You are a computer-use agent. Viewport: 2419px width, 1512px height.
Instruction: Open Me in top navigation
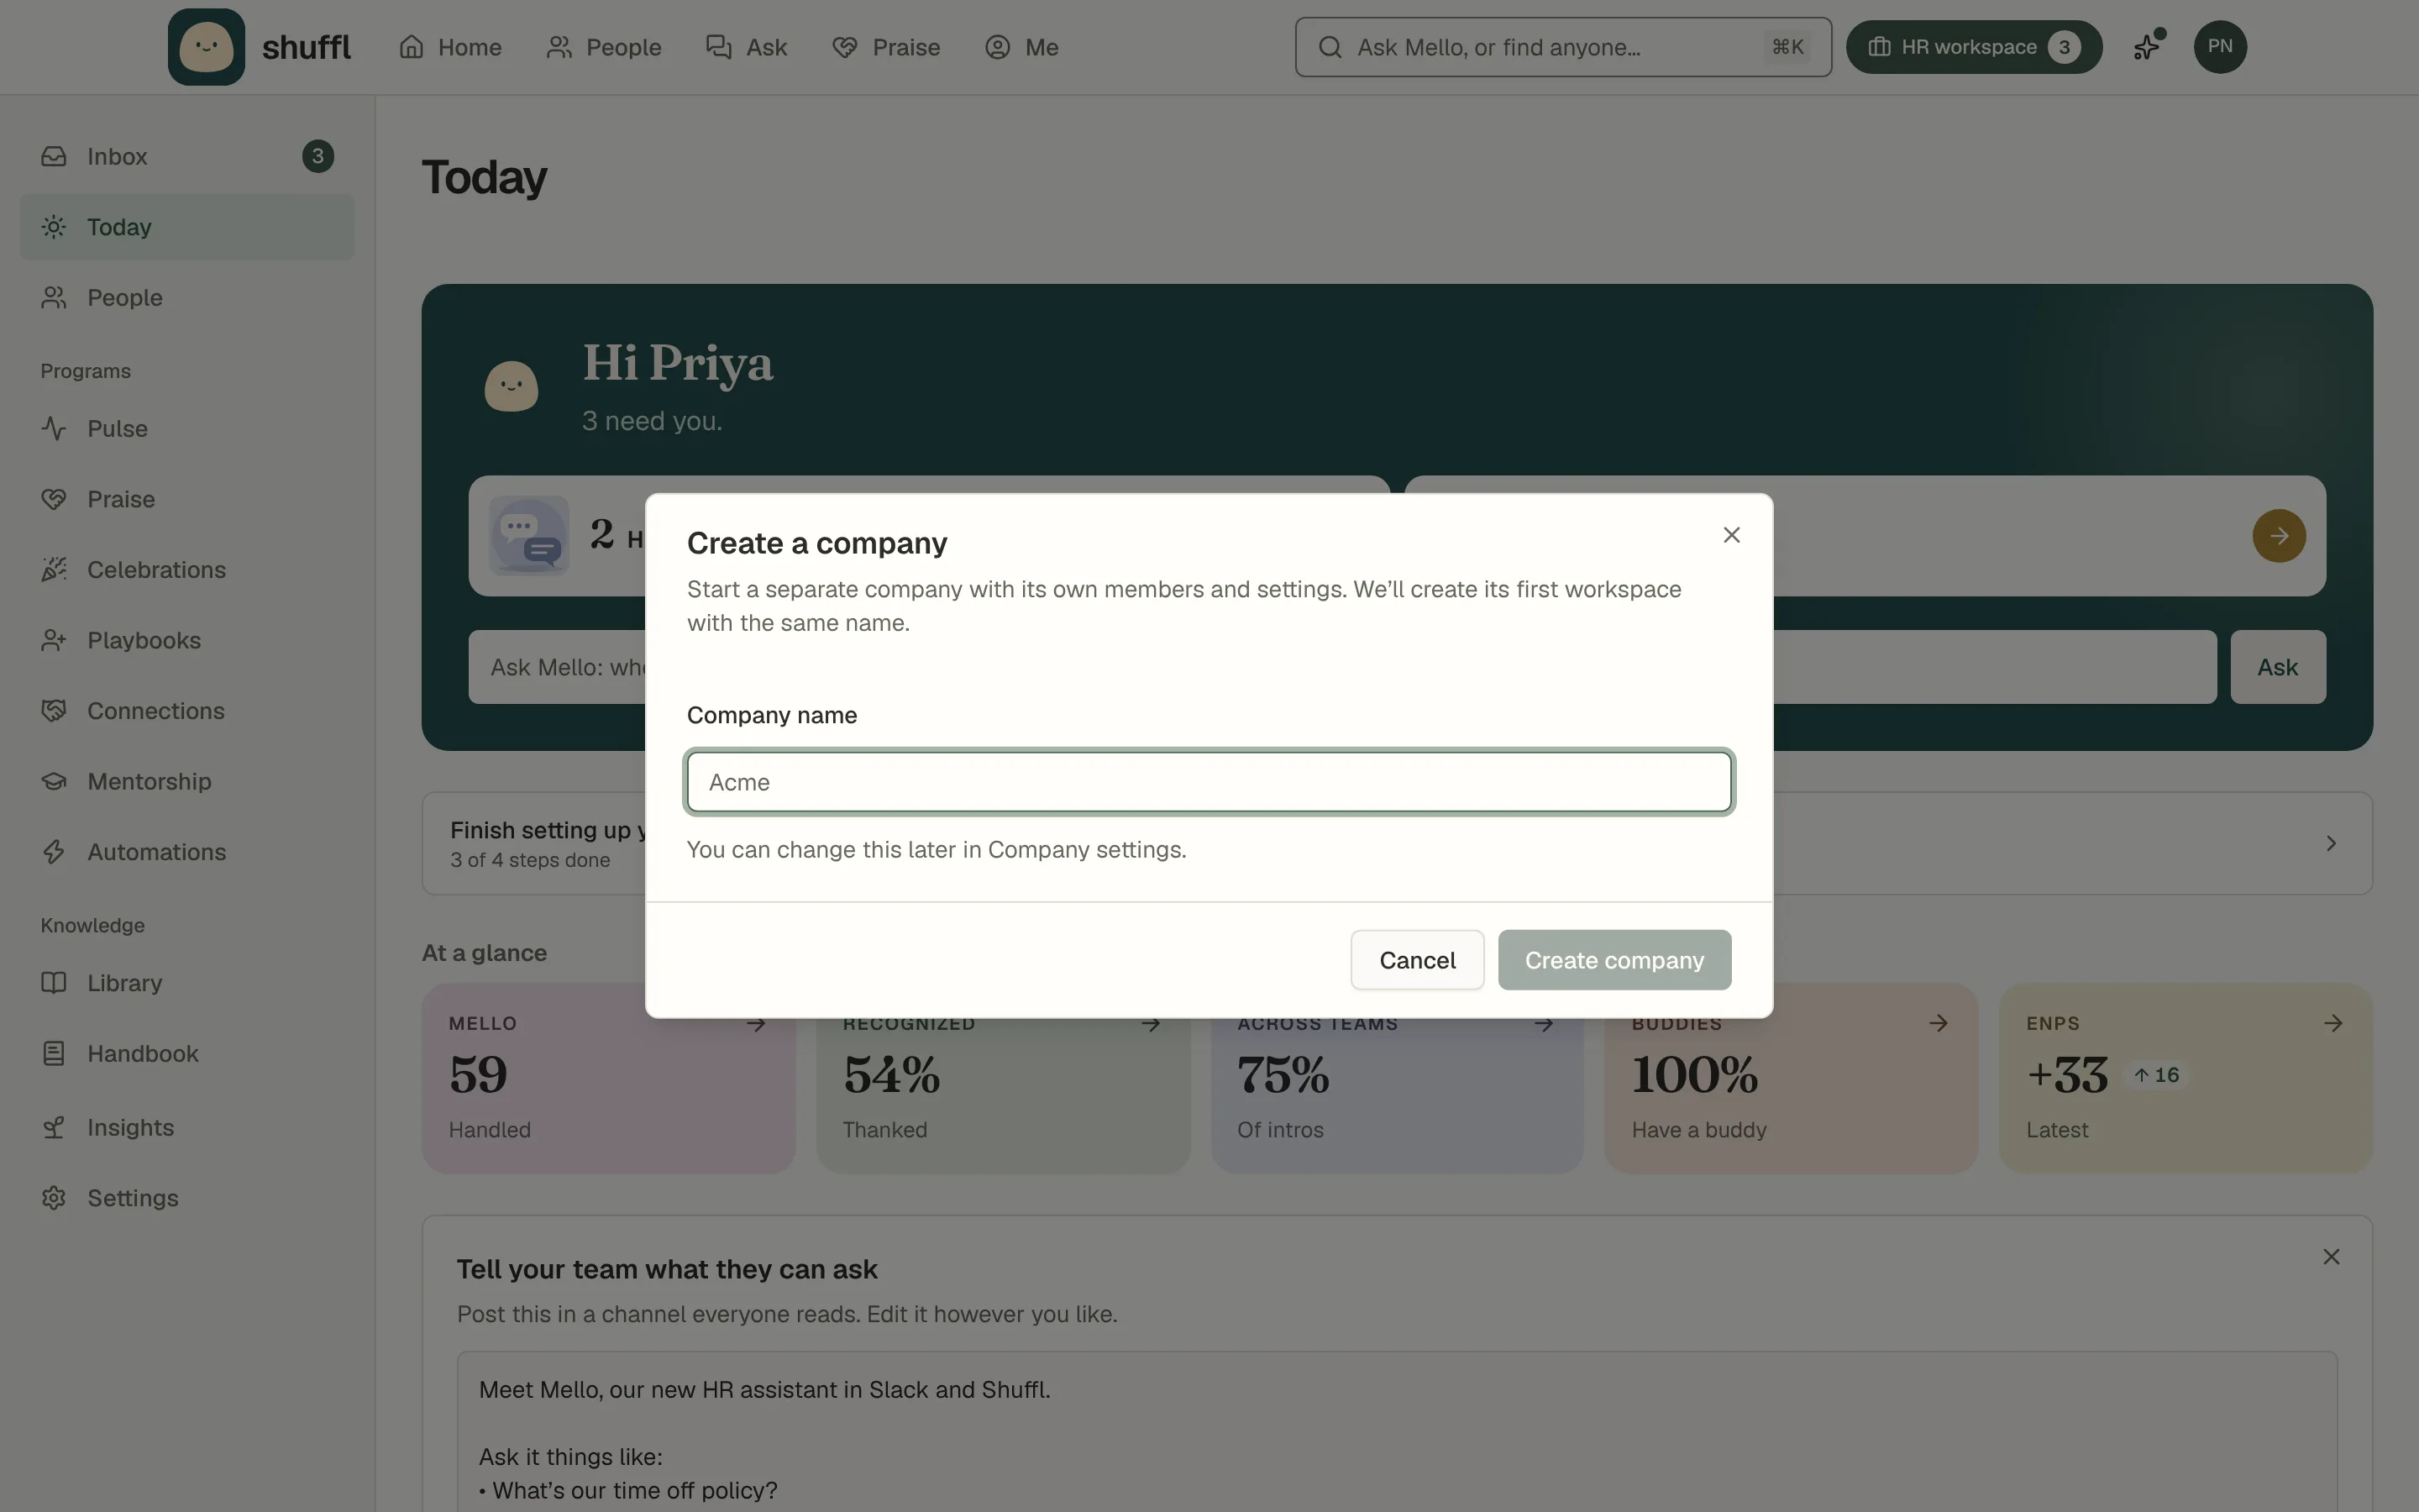(x=1021, y=47)
